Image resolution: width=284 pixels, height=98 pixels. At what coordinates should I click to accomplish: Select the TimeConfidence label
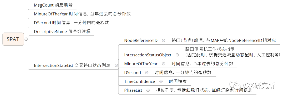click(x=139, y=81)
